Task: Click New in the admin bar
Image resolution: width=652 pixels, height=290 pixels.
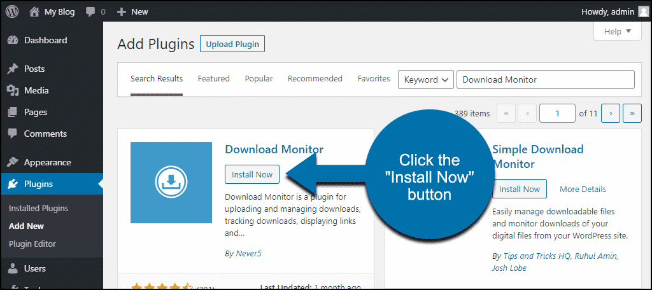Action: [x=139, y=12]
